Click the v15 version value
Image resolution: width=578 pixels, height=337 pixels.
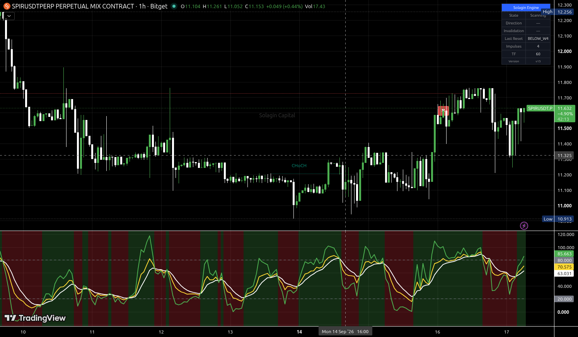[x=538, y=61]
